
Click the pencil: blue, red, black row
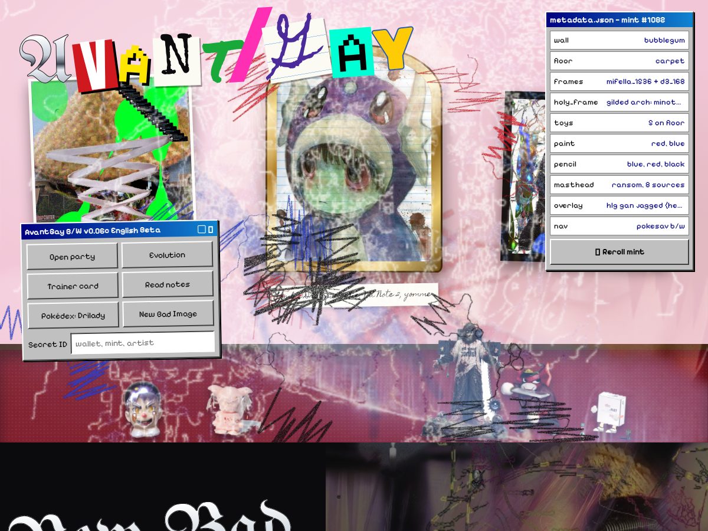pos(619,164)
